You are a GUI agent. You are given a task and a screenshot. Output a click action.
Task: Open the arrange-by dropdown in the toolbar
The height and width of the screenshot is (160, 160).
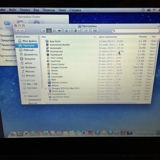point(67,31)
